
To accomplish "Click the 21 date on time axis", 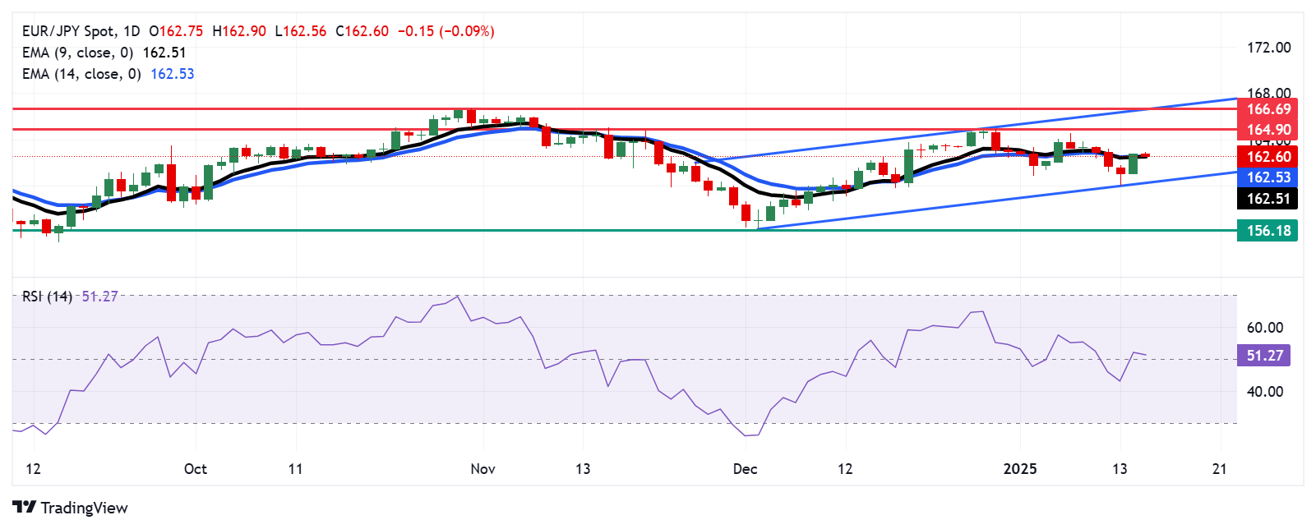I will [1220, 469].
